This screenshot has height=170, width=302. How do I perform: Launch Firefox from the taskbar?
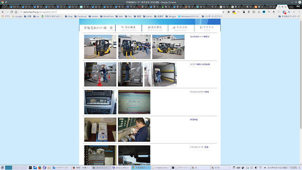[x=40, y=168]
